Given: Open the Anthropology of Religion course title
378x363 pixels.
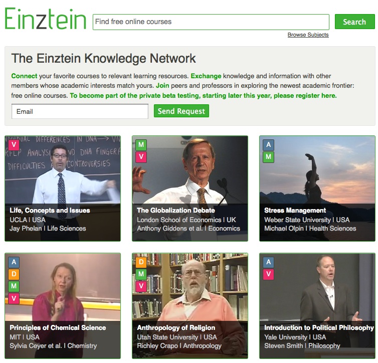Looking at the screenshot, I should click(x=176, y=327).
